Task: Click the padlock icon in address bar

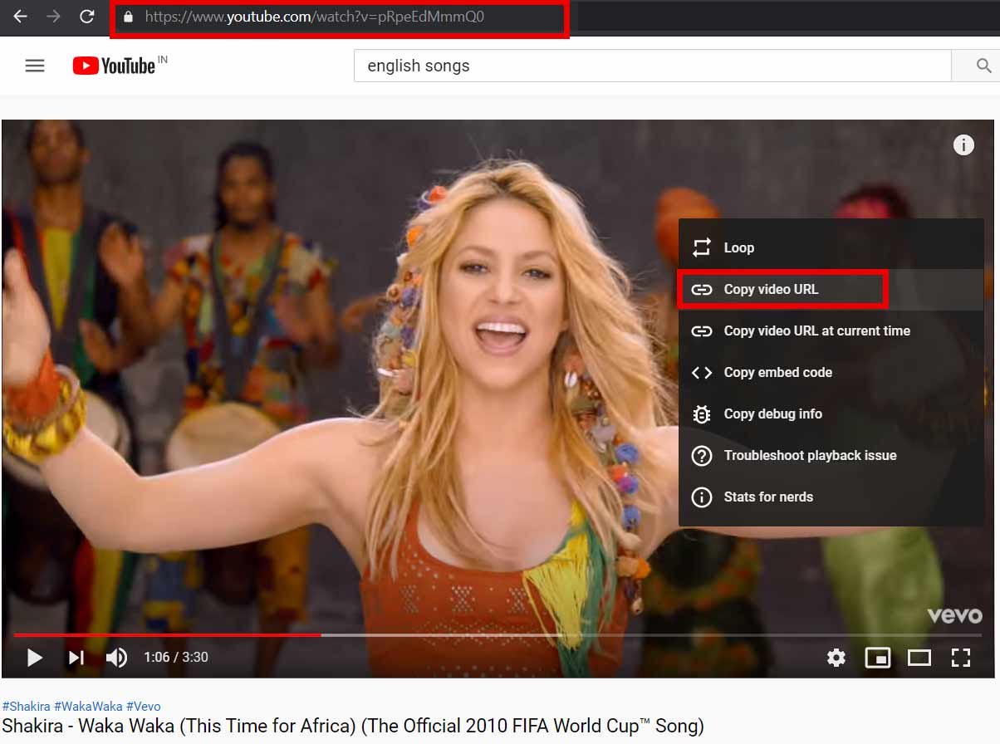Action: point(128,17)
